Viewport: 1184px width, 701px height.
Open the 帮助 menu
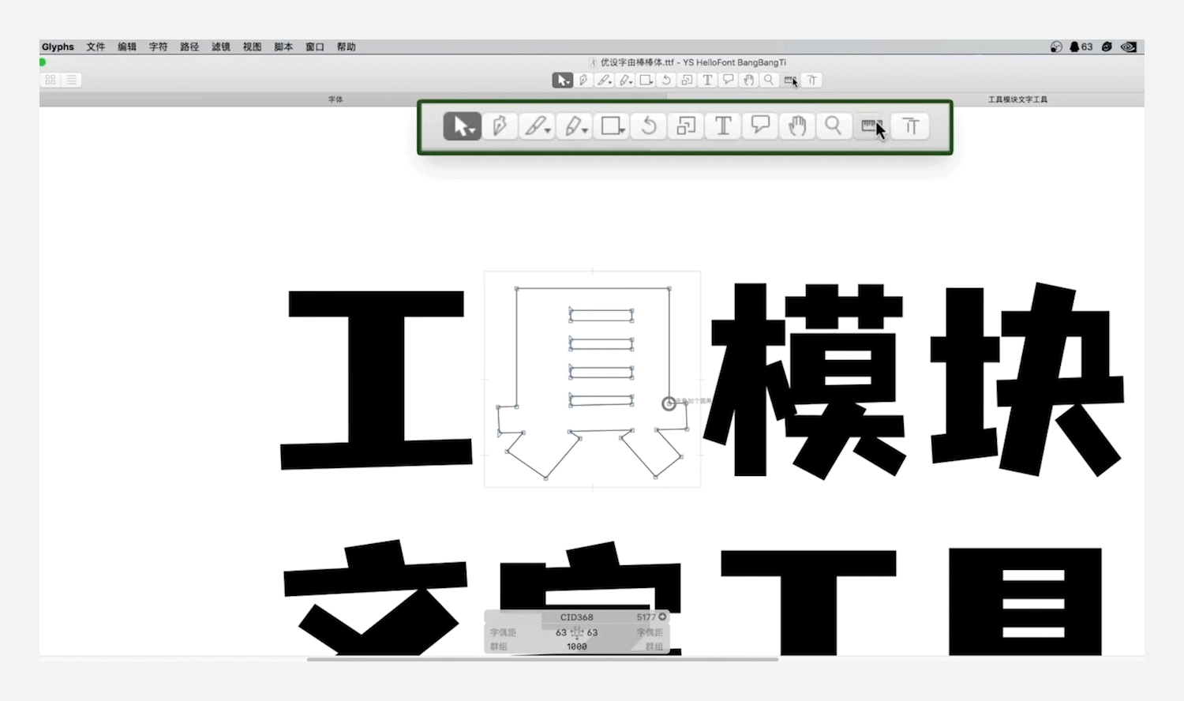[346, 47]
